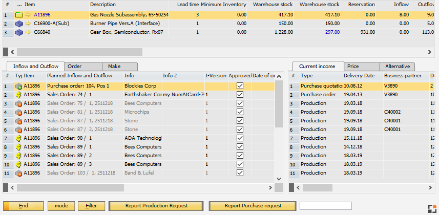439x215 pixels.
Task: Toggle Approved checkbox for Sales Order 103
Action: coord(240,173)
